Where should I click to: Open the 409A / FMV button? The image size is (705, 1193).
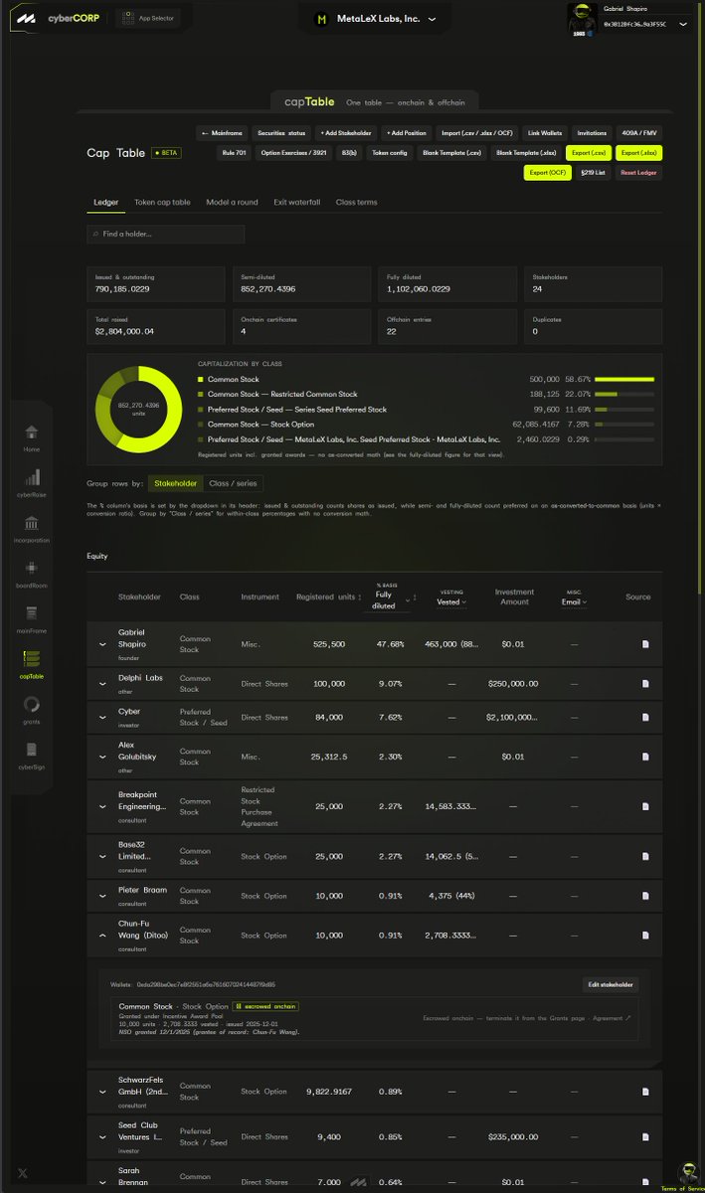(x=639, y=132)
